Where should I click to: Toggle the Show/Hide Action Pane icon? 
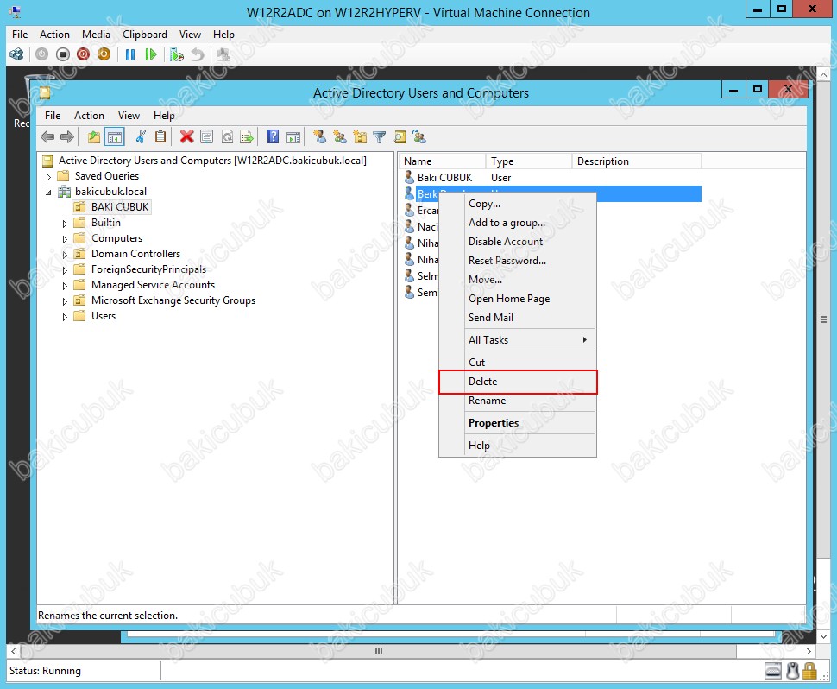293,137
